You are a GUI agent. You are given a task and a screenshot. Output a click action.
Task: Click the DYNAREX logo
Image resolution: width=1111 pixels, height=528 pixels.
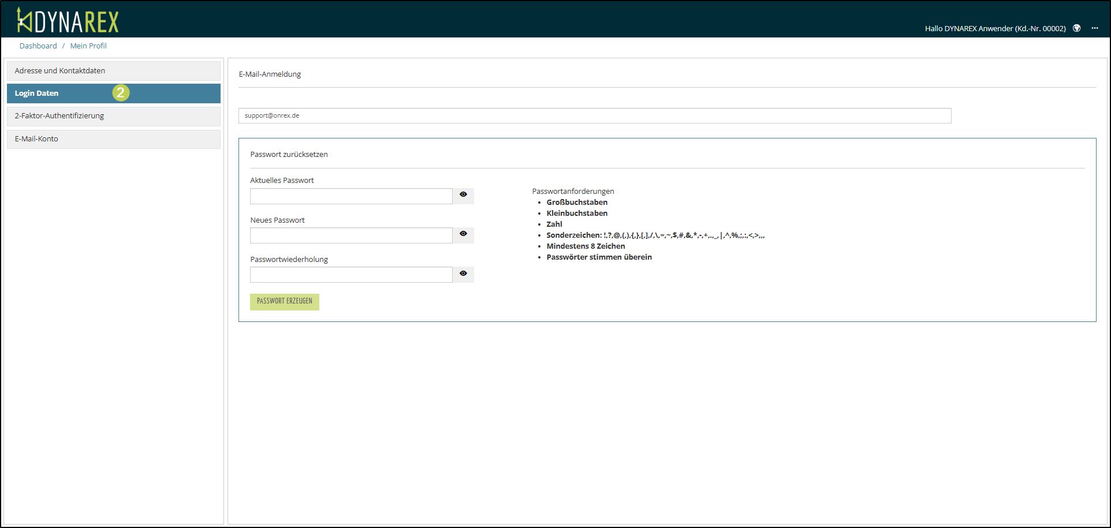68,21
